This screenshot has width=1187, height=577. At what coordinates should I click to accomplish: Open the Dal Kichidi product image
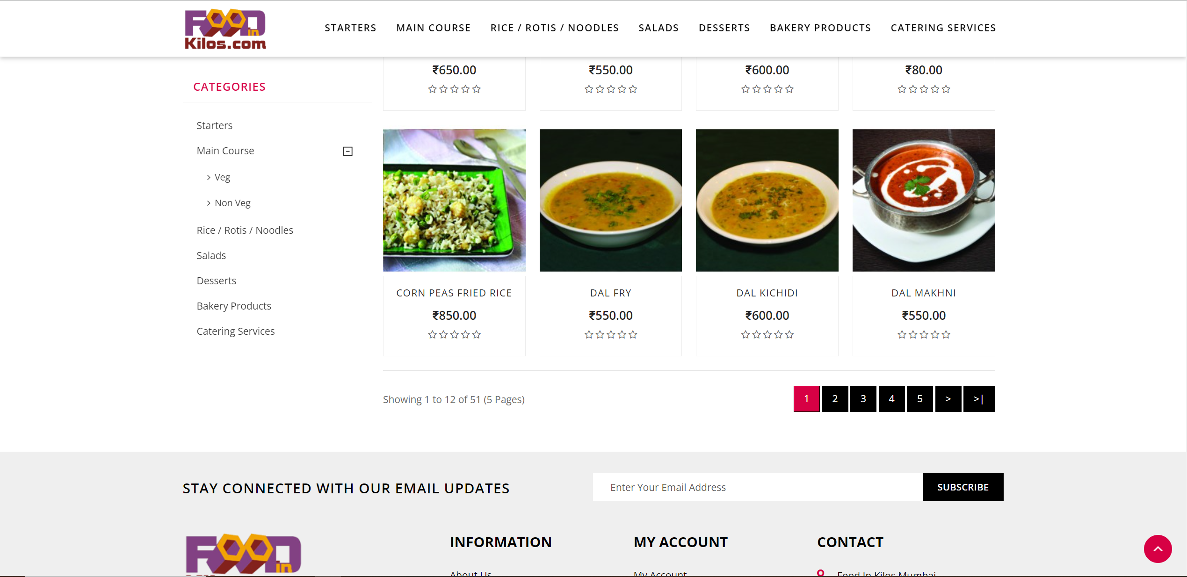767,200
